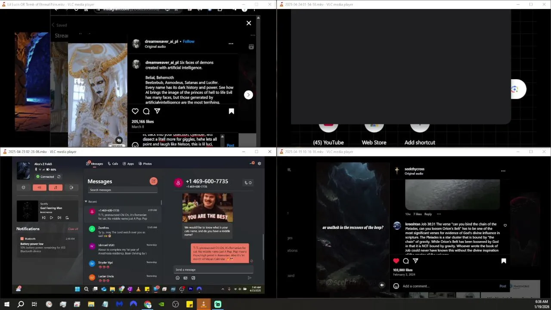551x310 pixels.
Task: Go to next image in dreamweaver_ai_pl post
Action: point(248,95)
